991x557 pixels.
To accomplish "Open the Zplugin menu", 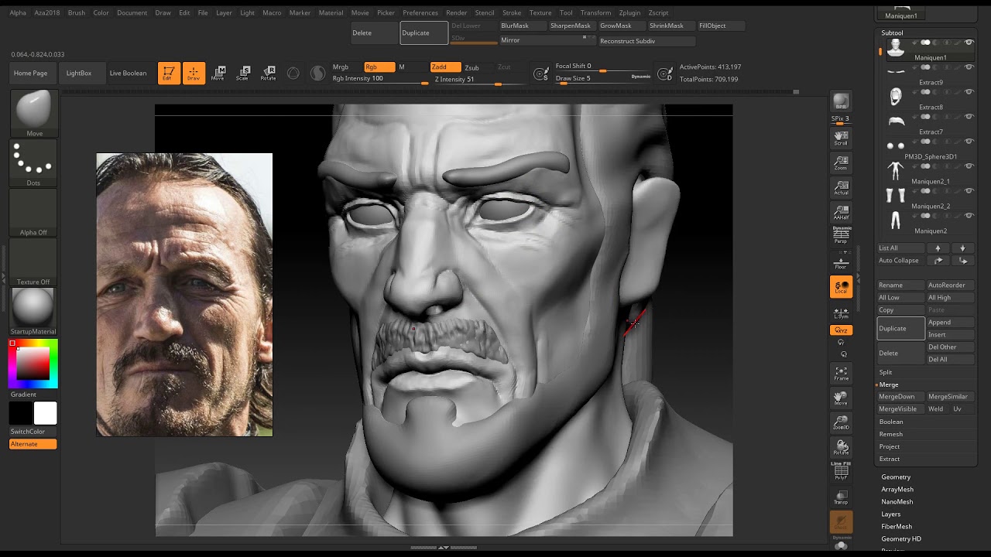I will click(629, 12).
